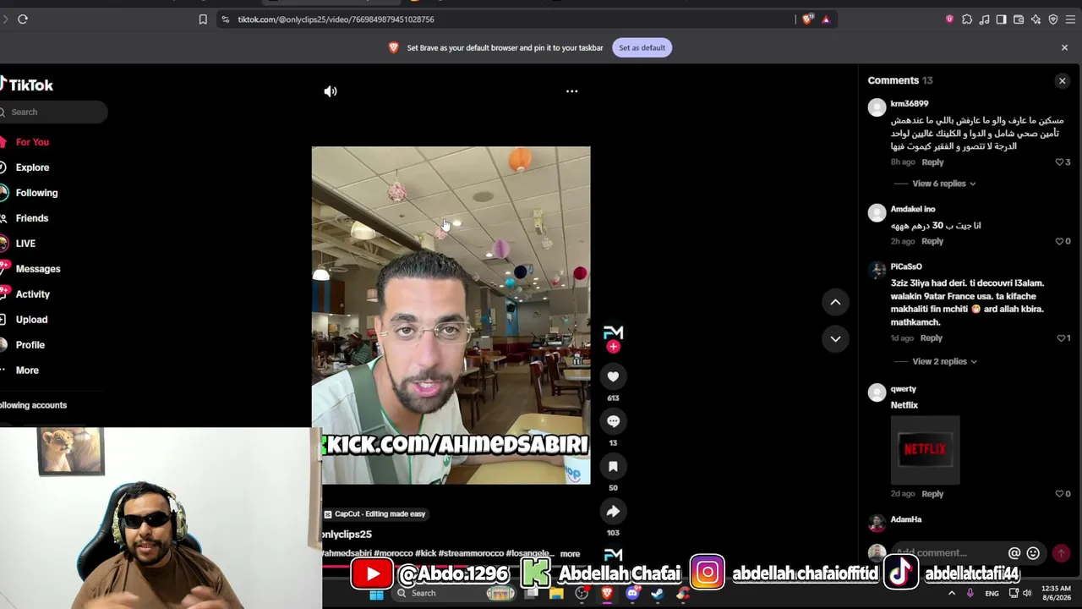The image size is (1082, 609).
Task: Go to the previous video with up arrow
Action: (835, 302)
